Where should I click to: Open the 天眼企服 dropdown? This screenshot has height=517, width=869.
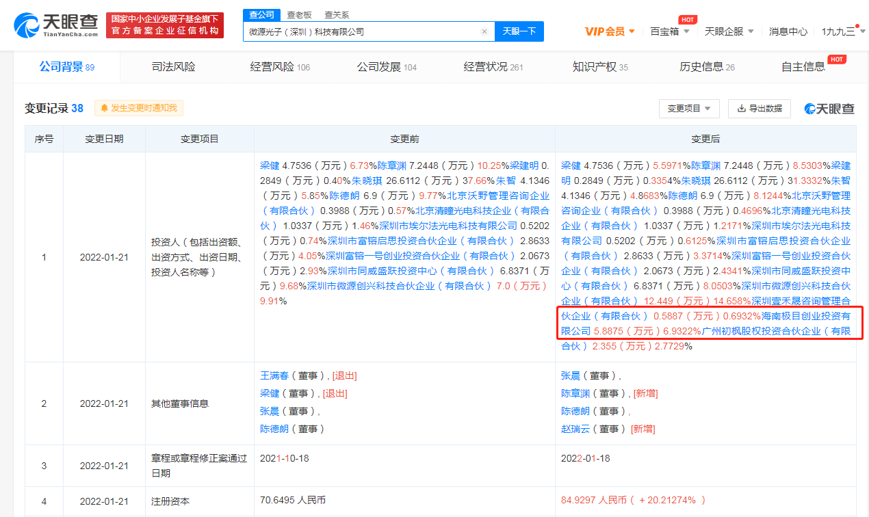(x=729, y=31)
